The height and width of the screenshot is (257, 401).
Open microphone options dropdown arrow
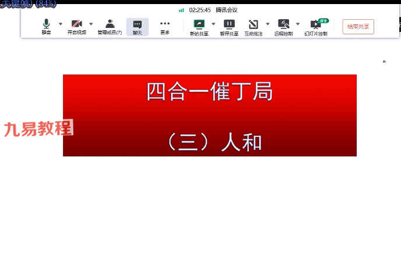(x=61, y=24)
